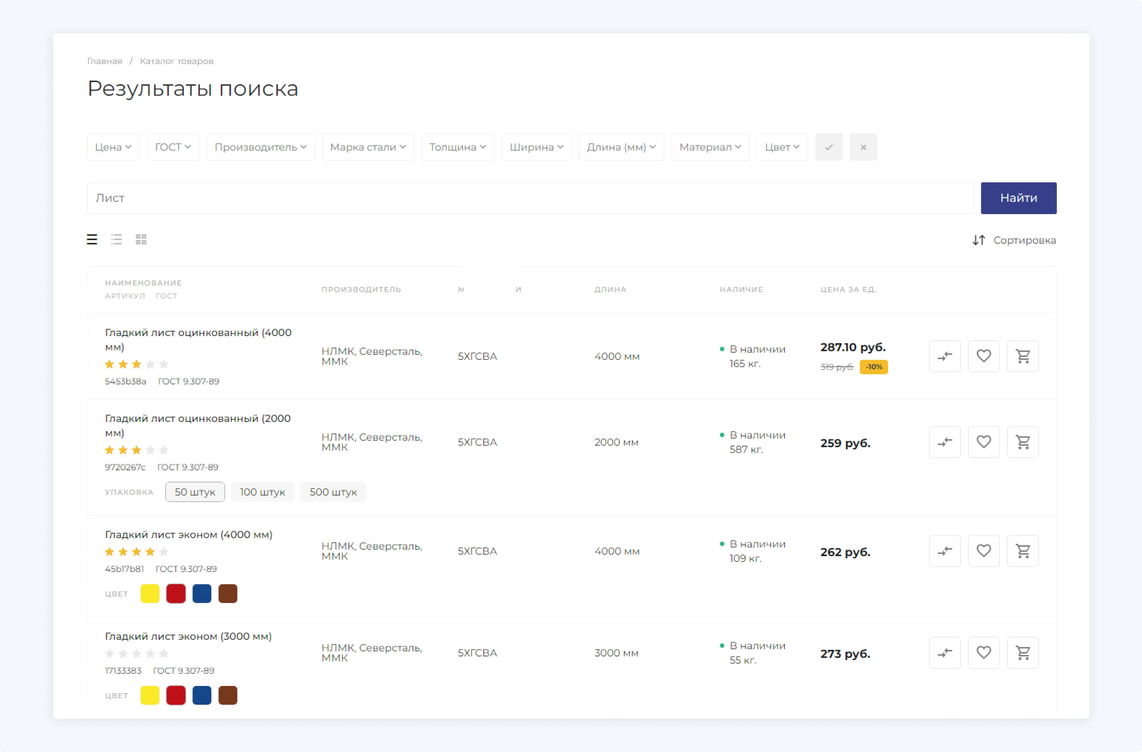1142x752 pixels.
Task: Choose the 500 штук packaging option
Action: tap(333, 492)
